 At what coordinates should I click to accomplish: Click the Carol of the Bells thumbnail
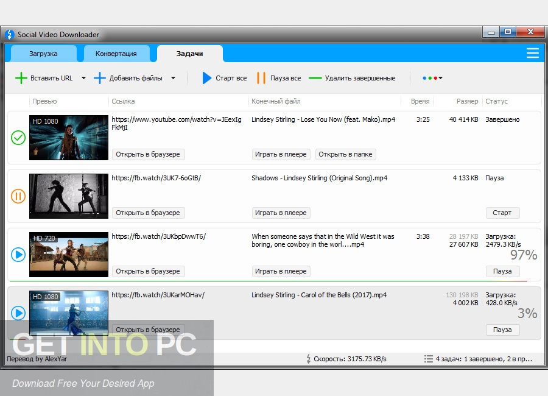[69, 313]
